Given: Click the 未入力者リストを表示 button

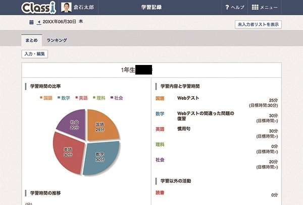Looking at the screenshot, I should click(258, 24).
